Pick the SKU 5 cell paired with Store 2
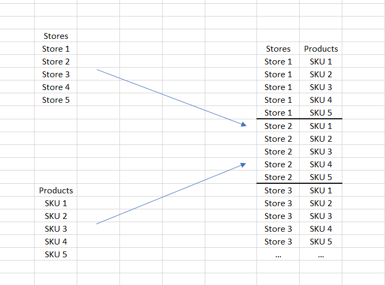Viewport: 385px width, 285px height. tap(321, 177)
